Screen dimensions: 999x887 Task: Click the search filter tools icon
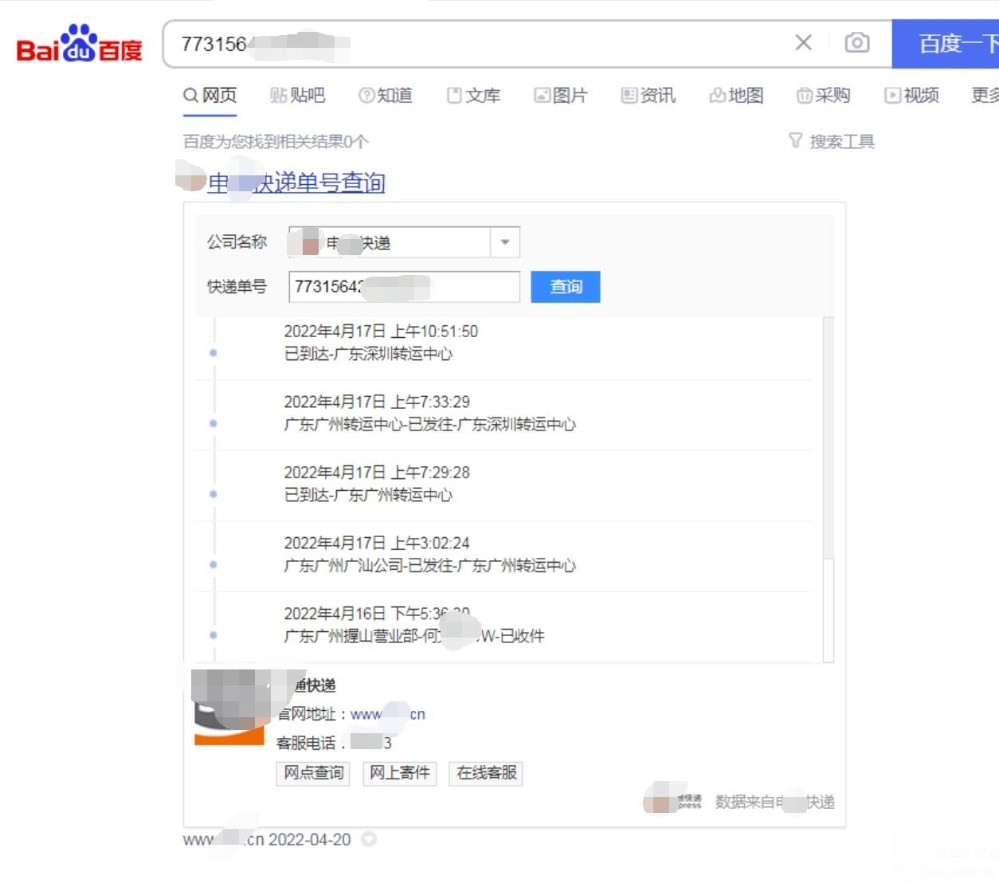pos(795,141)
